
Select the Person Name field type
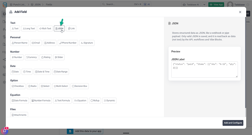coord(19,43)
